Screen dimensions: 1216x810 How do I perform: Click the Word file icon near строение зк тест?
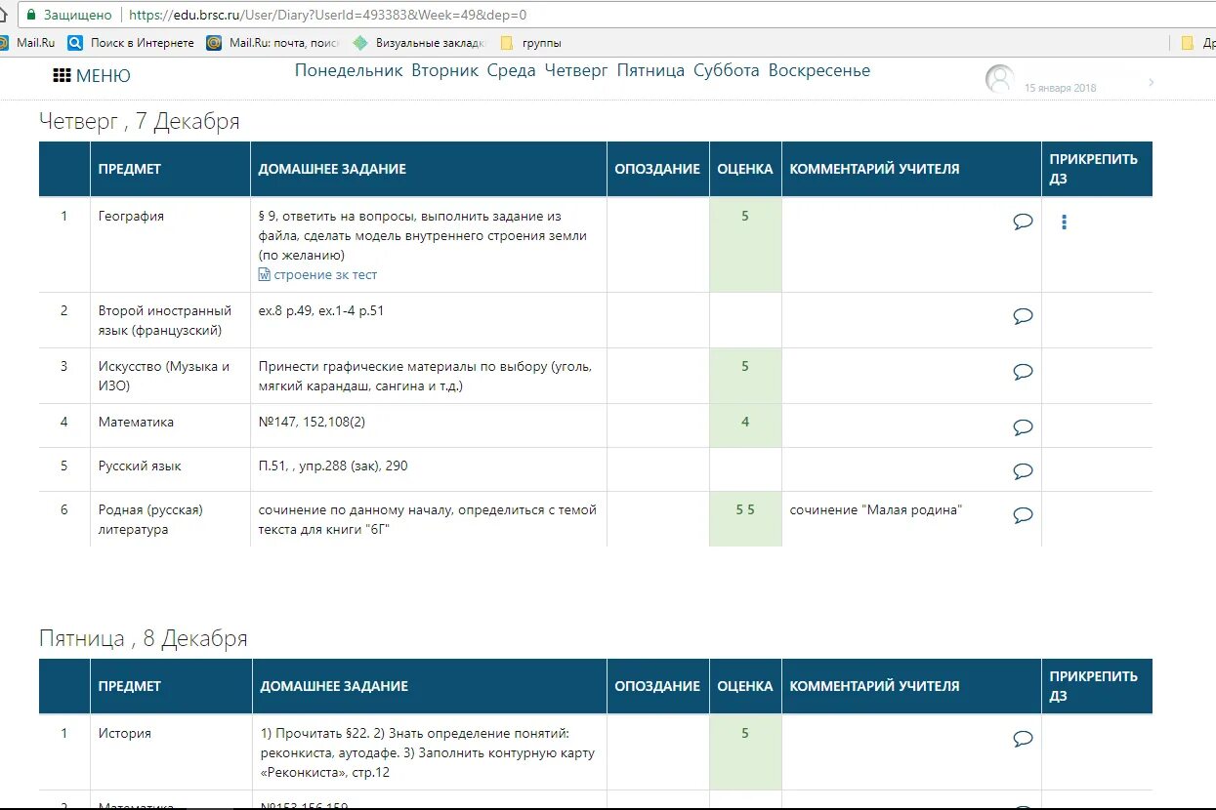[x=264, y=275]
